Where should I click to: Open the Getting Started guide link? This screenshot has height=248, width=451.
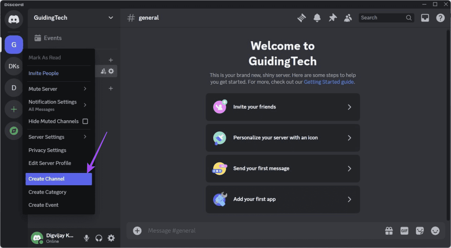click(329, 82)
